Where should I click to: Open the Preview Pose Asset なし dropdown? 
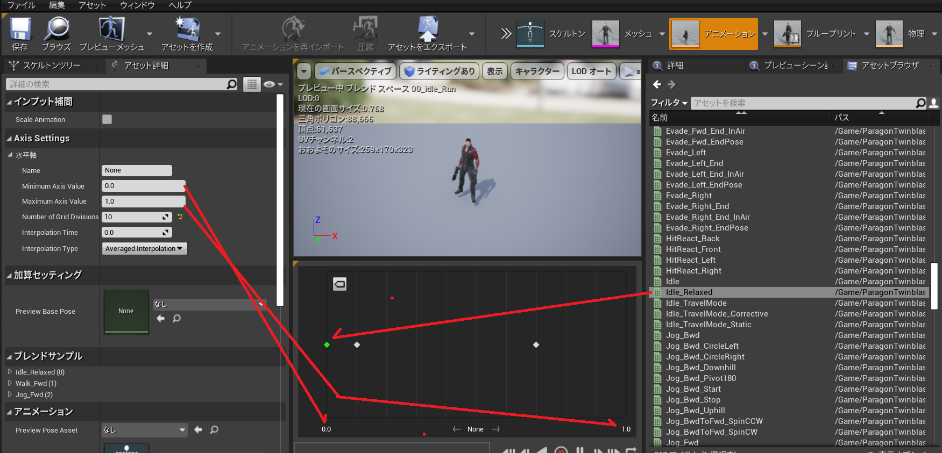pyautogui.click(x=144, y=429)
